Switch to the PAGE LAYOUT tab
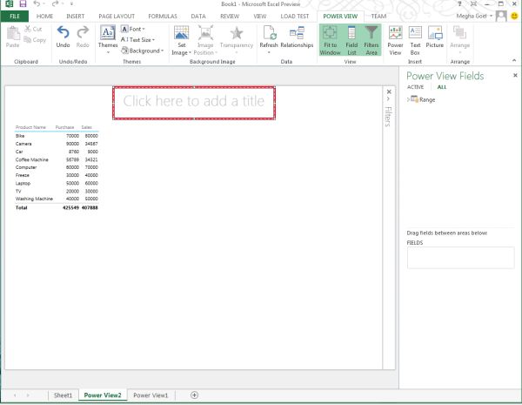 [x=117, y=17]
